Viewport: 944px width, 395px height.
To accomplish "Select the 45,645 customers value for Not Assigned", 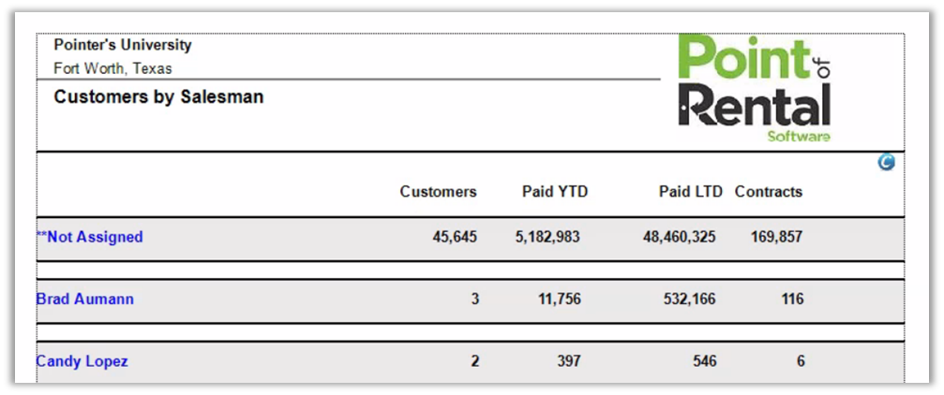I will pyautogui.click(x=455, y=237).
